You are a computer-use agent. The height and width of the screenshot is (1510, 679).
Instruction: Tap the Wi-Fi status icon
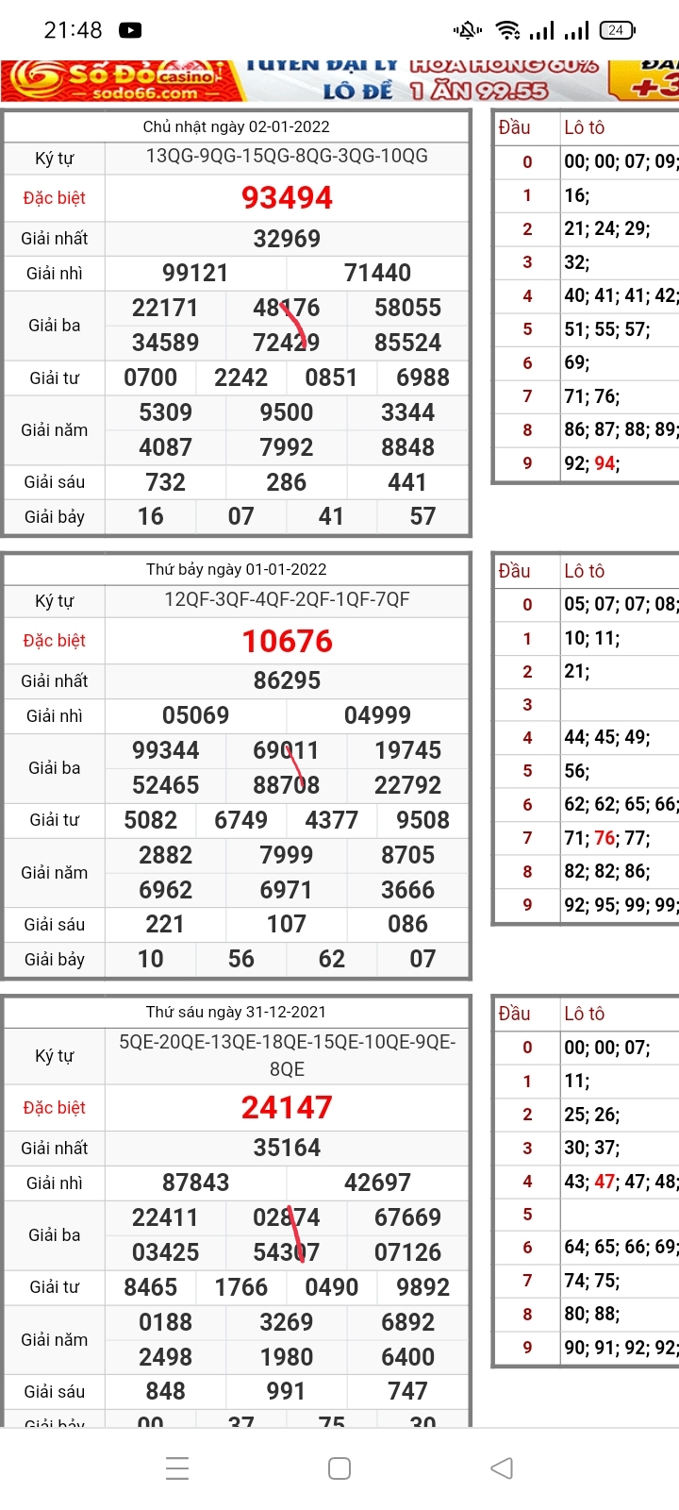[x=508, y=30]
